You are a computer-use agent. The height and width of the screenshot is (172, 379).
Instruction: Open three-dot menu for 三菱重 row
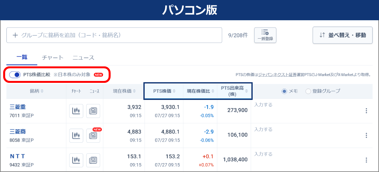(366, 111)
